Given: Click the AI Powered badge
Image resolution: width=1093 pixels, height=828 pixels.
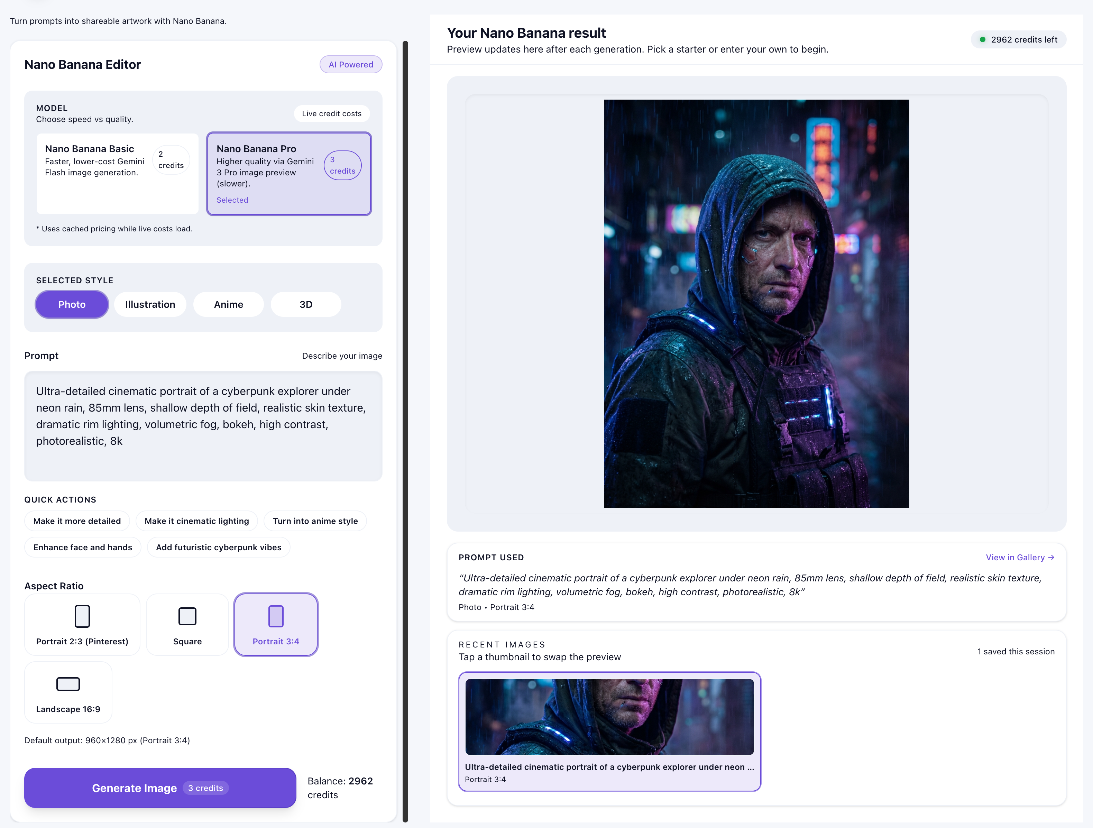Looking at the screenshot, I should [351, 64].
